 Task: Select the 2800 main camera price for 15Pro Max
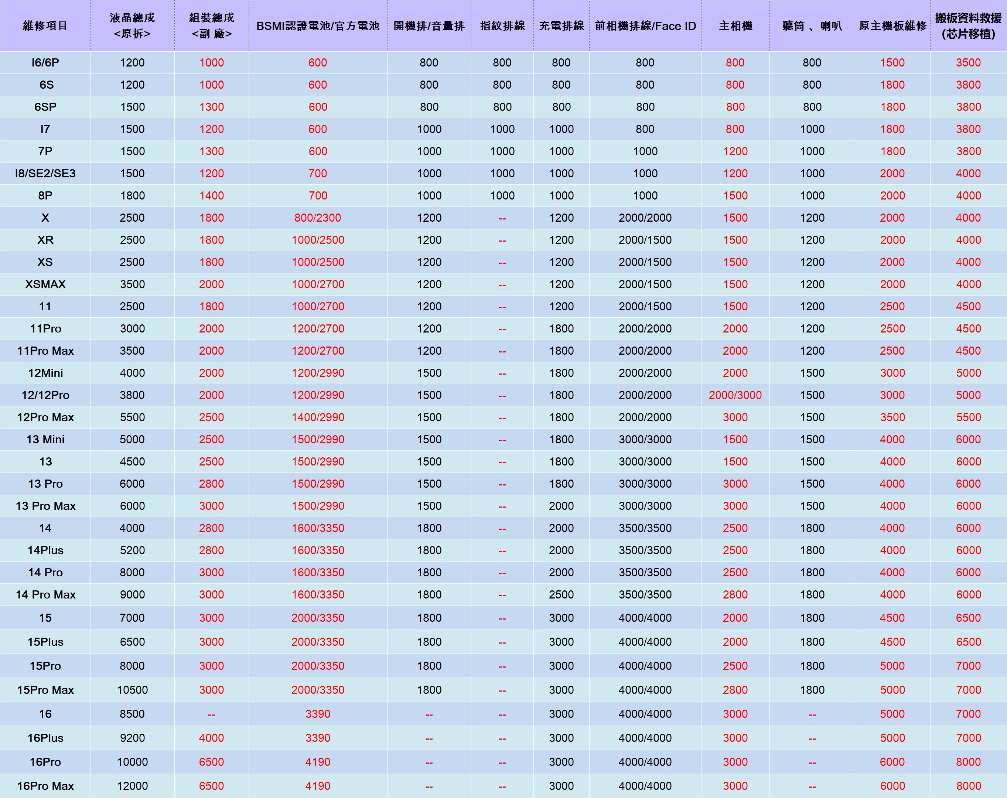coord(735,690)
